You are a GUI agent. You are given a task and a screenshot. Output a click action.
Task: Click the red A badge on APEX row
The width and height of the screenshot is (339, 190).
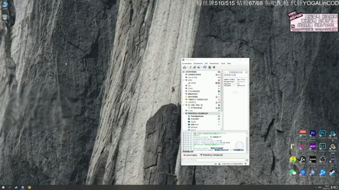pos(219,80)
